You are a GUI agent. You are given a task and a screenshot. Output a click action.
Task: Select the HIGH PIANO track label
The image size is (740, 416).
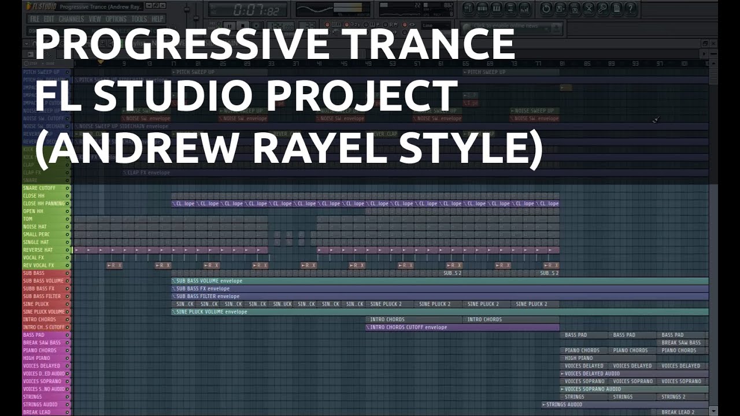(x=36, y=358)
